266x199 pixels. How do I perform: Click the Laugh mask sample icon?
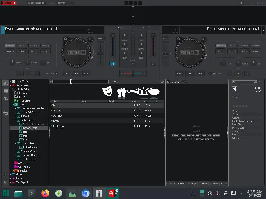click(107, 91)
